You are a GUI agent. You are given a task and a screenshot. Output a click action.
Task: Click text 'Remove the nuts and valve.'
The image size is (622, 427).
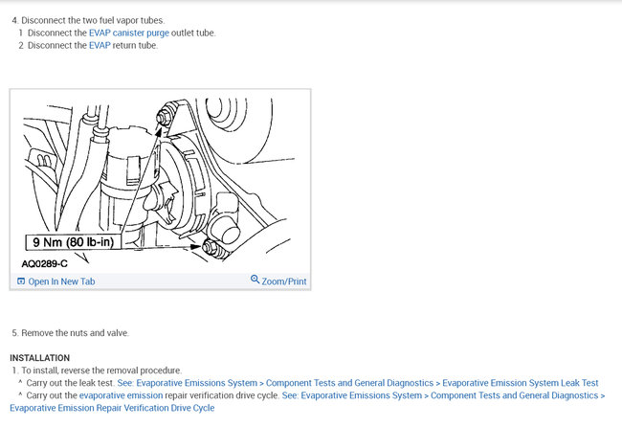(75, 333)
